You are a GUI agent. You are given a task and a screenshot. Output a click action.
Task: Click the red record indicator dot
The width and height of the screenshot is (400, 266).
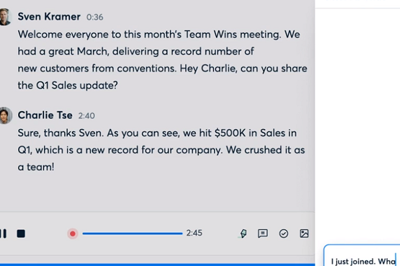coord(73,233)
